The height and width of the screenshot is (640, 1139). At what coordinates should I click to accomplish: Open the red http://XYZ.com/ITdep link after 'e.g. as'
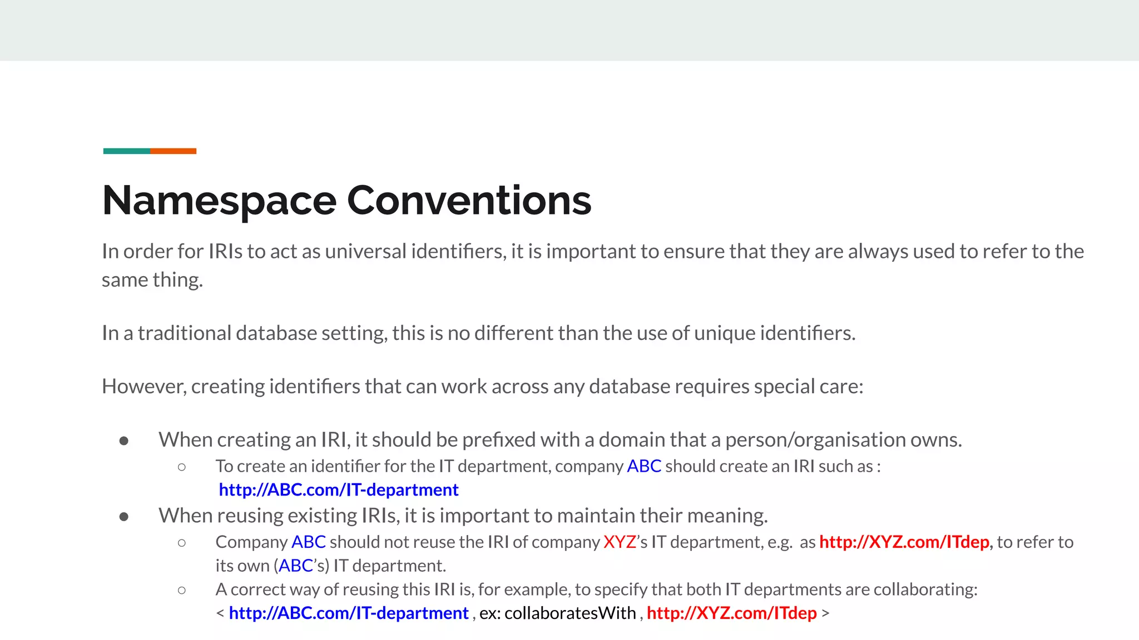[904, 542]
